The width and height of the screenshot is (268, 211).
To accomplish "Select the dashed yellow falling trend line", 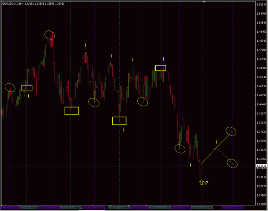I will [225, 156].
